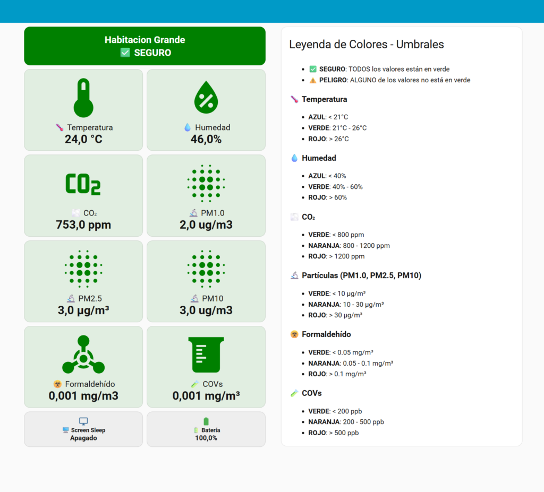The width and height of the screenshot is (544, 492).
Task: Select the dotted particle icon above PM1.0
Action: (206, 184)
